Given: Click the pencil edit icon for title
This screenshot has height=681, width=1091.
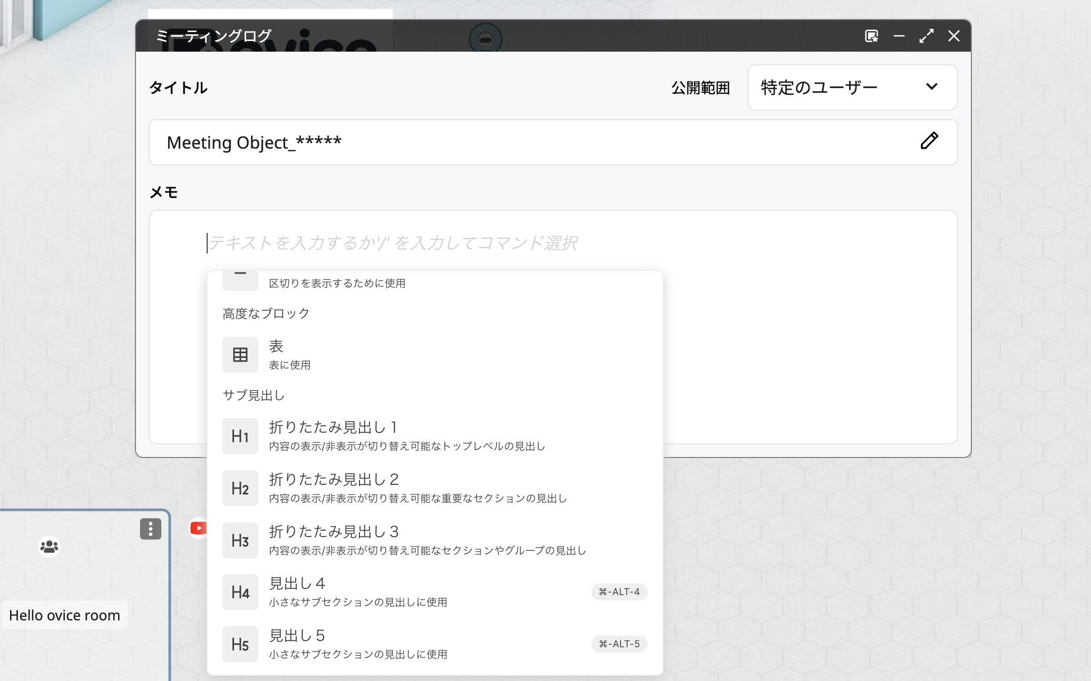Looking at the screenshot, I should tap(929, 141).
